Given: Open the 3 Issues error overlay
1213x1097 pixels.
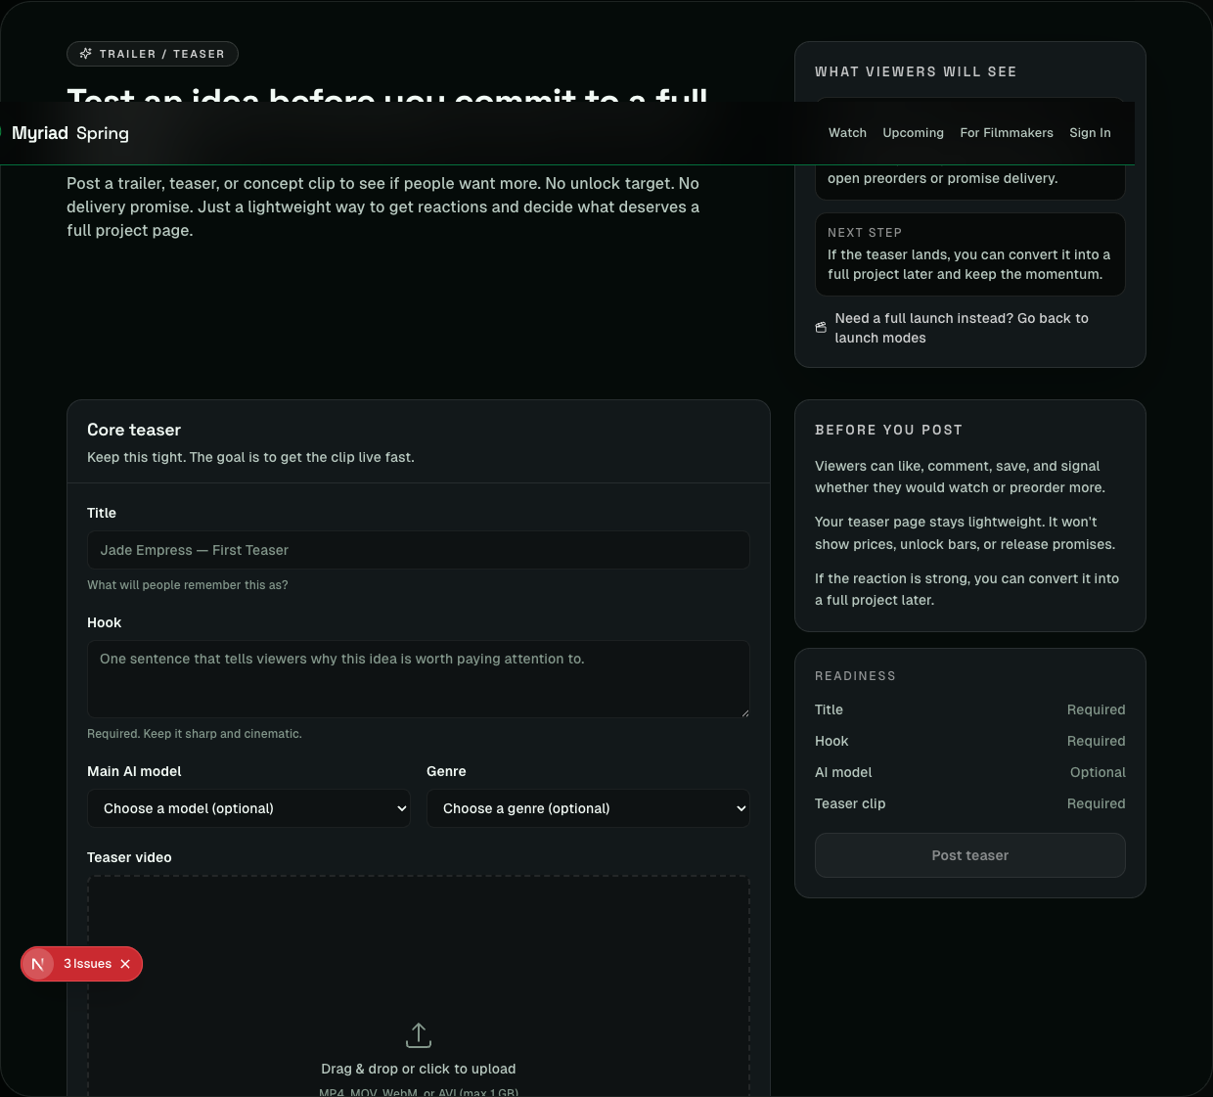Looking at the screenshot, I should tap(88, 964).
